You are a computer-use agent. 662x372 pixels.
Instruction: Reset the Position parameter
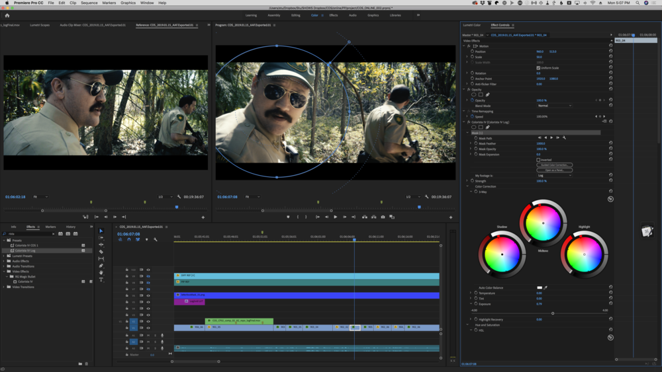pos(610,52)
